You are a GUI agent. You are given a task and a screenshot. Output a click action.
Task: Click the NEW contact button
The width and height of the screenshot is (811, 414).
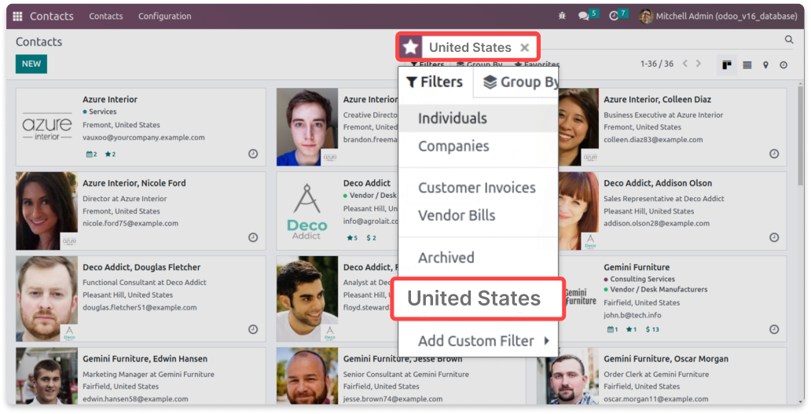point(31,64)
